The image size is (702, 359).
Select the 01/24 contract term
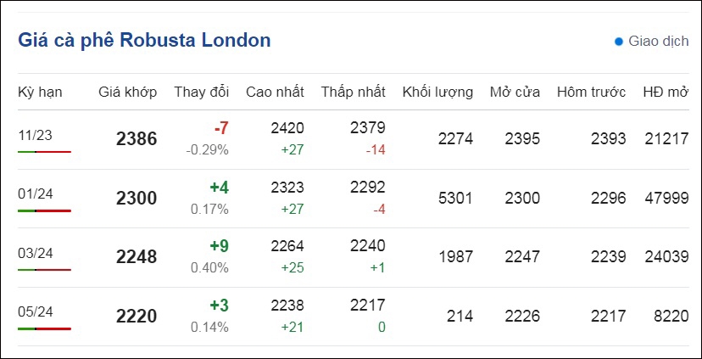click(x=36, y=194)
